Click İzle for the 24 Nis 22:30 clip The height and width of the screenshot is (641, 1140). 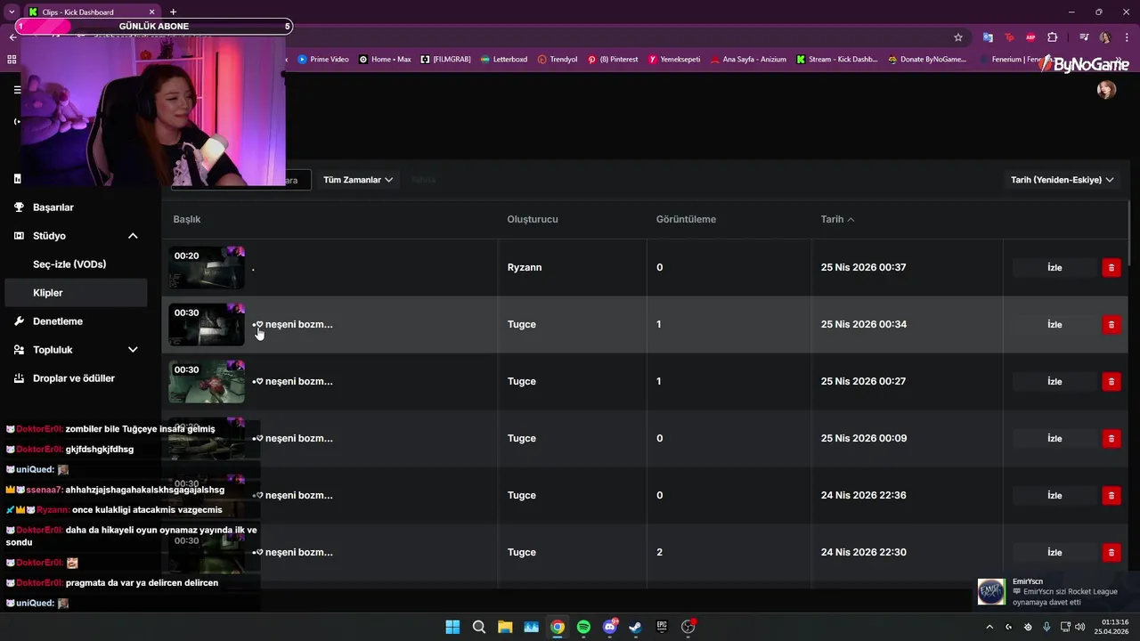[x=1054, y=552]
